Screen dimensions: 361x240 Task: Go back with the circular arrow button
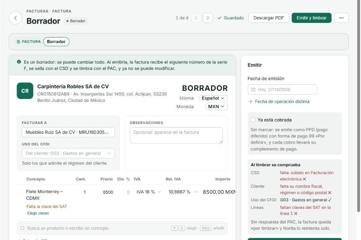(15, 18)
